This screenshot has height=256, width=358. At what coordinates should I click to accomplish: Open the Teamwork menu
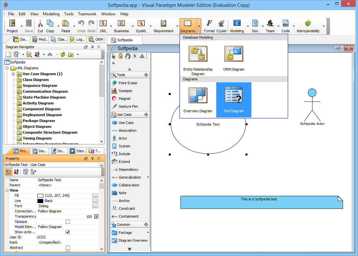point(87,14)
